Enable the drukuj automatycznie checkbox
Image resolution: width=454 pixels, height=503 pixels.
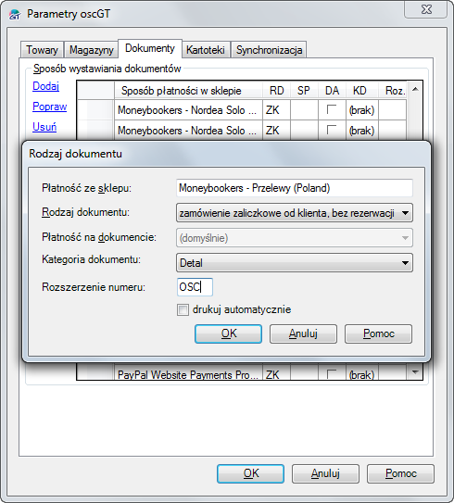point(183,310)
